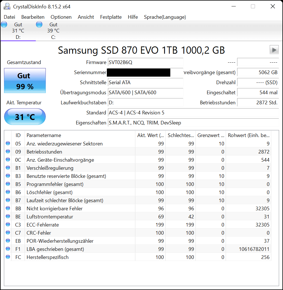This screenshot has height=290, width=283.
Task: Click status orb for Verschleißregulierung row
Action: pyautogui.click(x=8, y=168)
